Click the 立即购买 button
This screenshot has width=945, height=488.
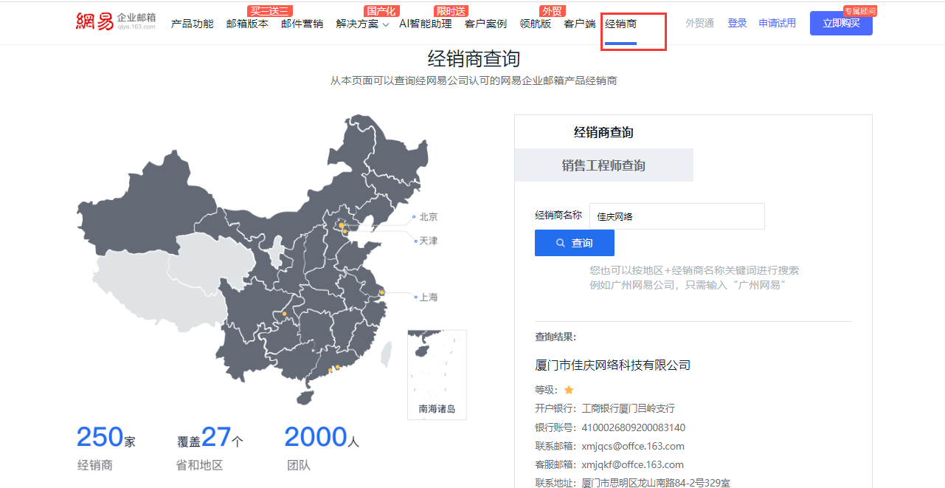(x=840, y=24)
